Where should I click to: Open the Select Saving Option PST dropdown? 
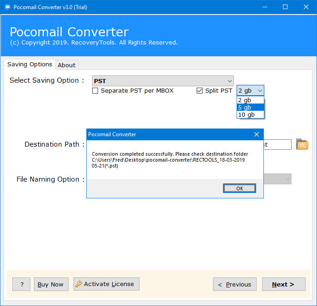[x=163, y=81]
